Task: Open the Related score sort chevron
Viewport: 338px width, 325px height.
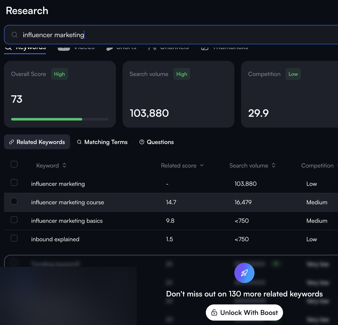Action: coord(202,165)
